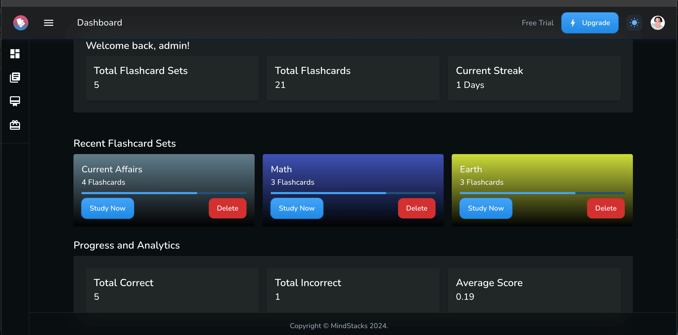Open the dashboard grid sidebar icon

(x=15, y=54)
